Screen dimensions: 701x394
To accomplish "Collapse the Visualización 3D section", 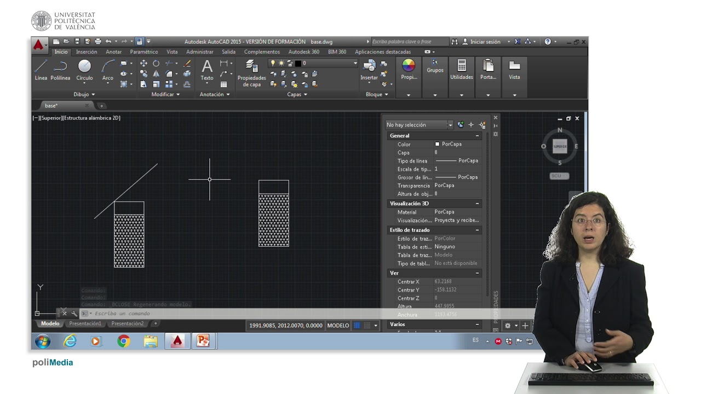I will [477, 204].
